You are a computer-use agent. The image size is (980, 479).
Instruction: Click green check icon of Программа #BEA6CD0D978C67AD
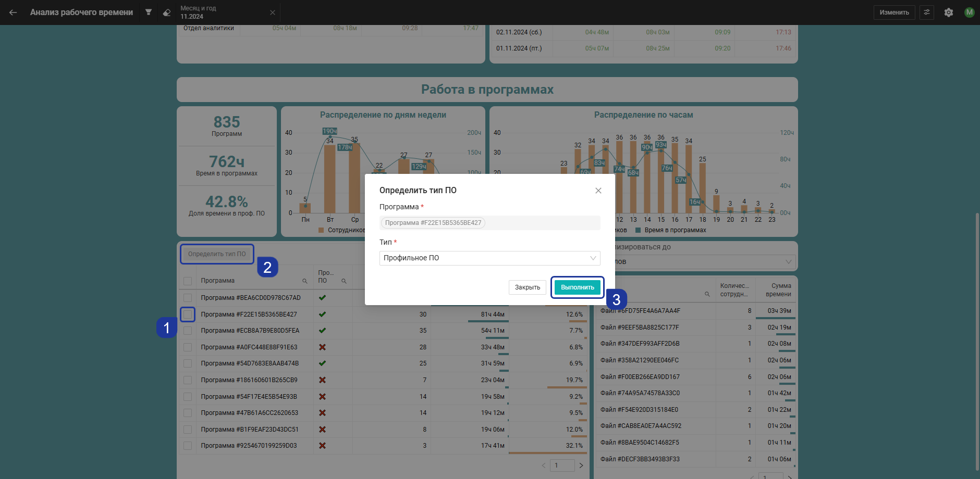(x=322, y=298)
